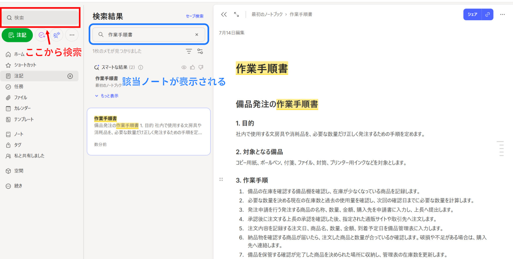Viewport: 513px width, 259px height.
Task: Open カレンダー in the sidebar
Action: point(18,108)
